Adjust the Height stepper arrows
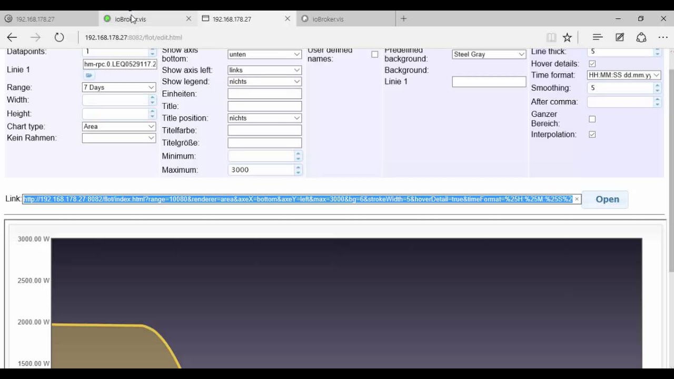This screenshot has height=379, width=674. [x=152, y=114]
